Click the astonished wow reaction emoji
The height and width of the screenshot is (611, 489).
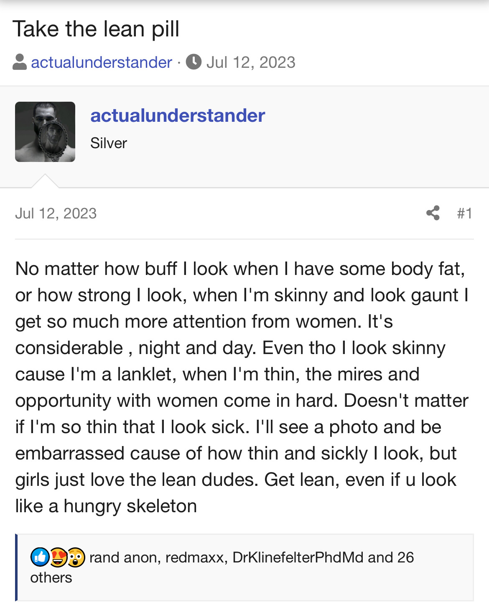pyautogui.click(x=76, y=557)
